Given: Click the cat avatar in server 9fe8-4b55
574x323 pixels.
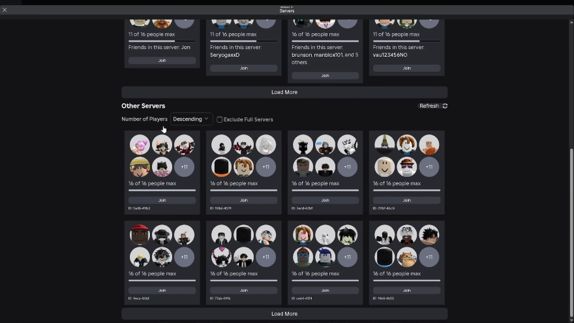Looking at the screenshot, I should point(407,257).
